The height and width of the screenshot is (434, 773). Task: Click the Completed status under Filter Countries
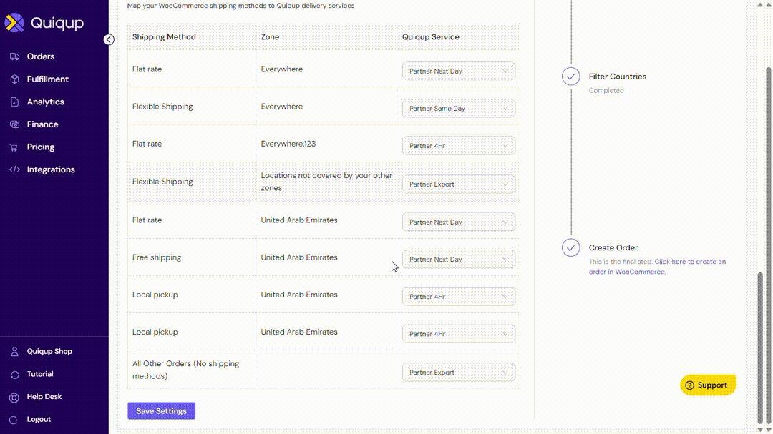click(606, 91)
